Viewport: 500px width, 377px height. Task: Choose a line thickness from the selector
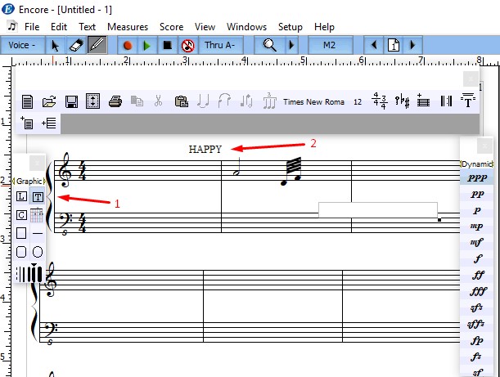[29, 273]
